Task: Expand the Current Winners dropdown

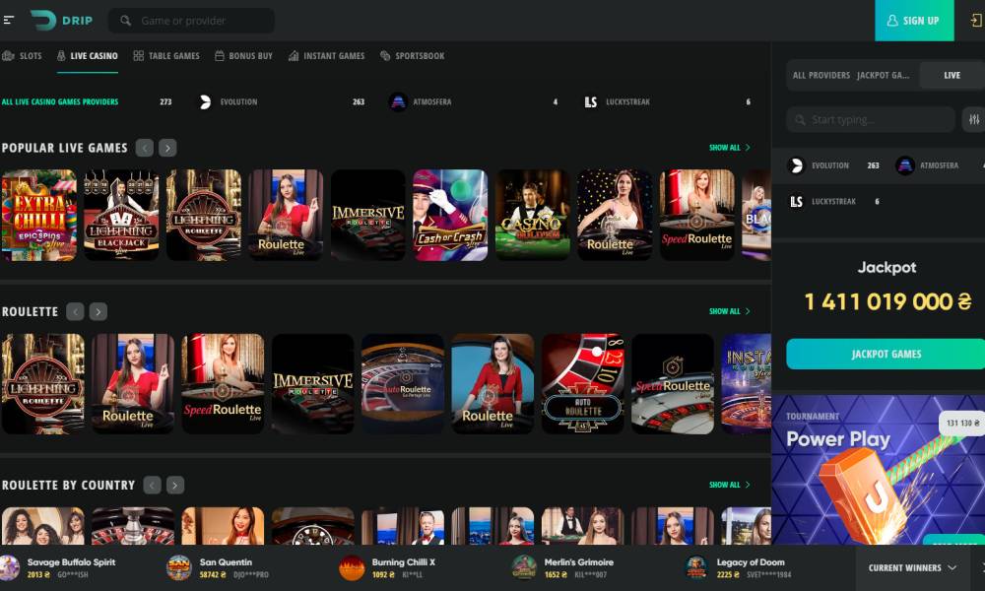Action: click(x=912, y=567)
